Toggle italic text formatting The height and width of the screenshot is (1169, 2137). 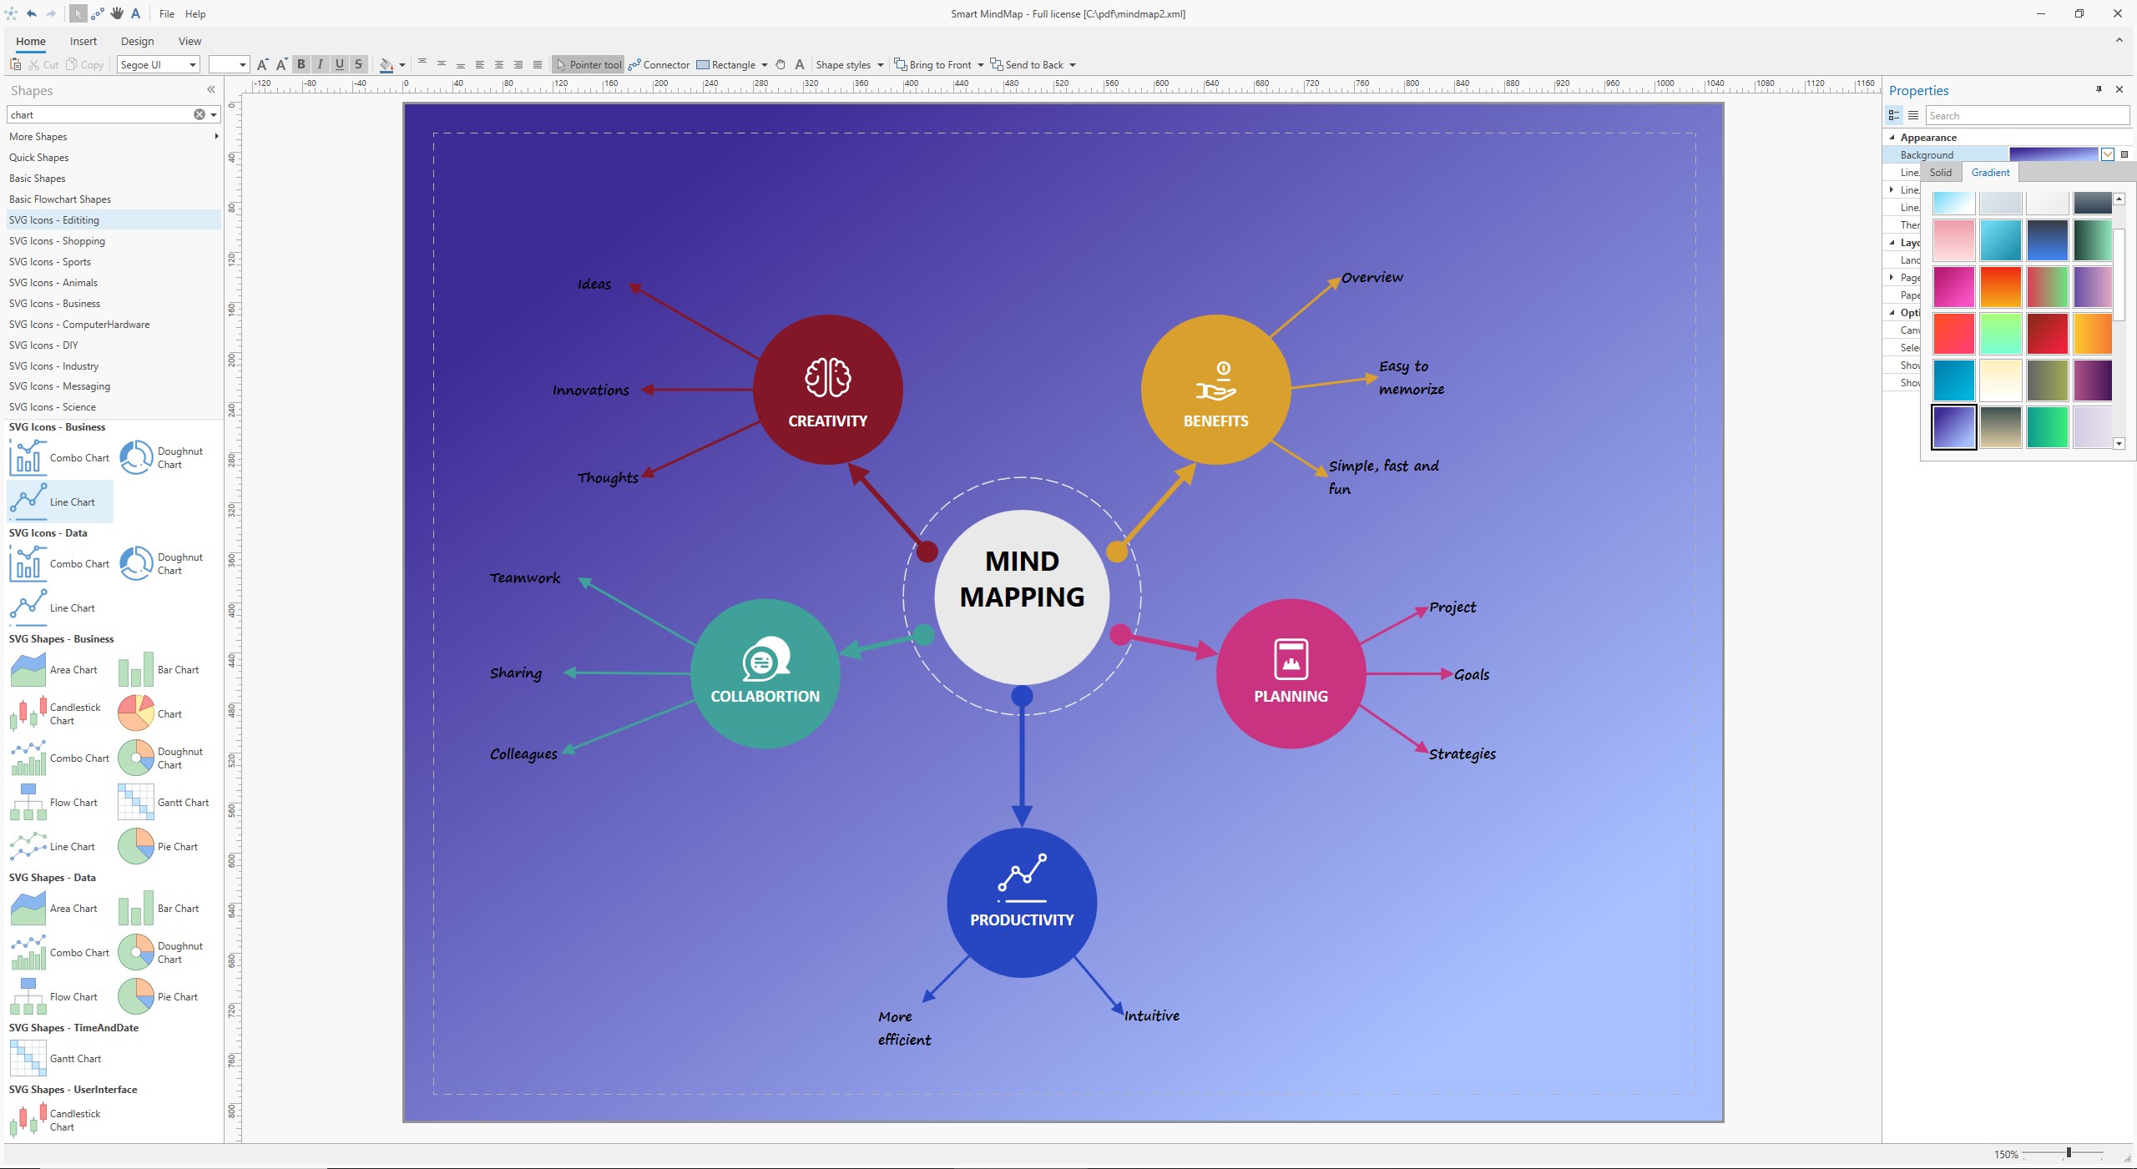pos(320,64)
